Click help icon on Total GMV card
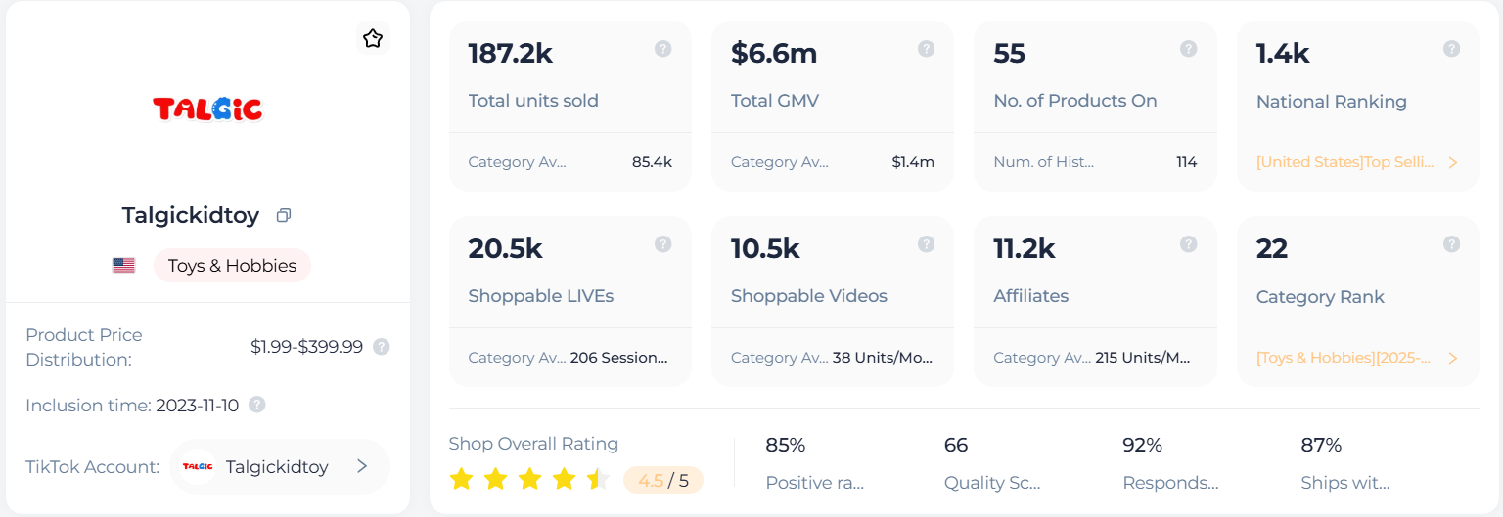Viewport: 1503px width, 517px height. [926, 49]
